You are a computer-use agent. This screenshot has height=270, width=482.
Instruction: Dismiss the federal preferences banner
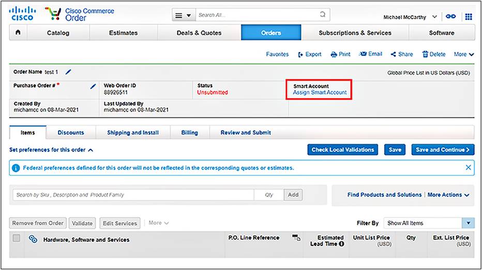pos(468,167)
